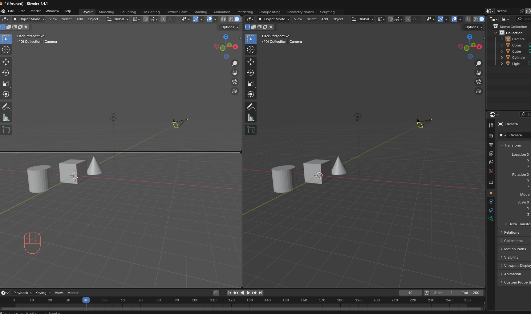
Task: Select the Annotate tool in right viewport
Action: click(251, 107)
